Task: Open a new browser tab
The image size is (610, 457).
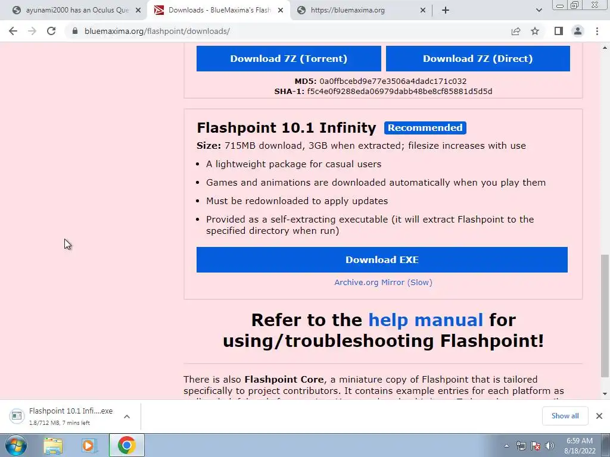Action: click(x=446, y=11)
